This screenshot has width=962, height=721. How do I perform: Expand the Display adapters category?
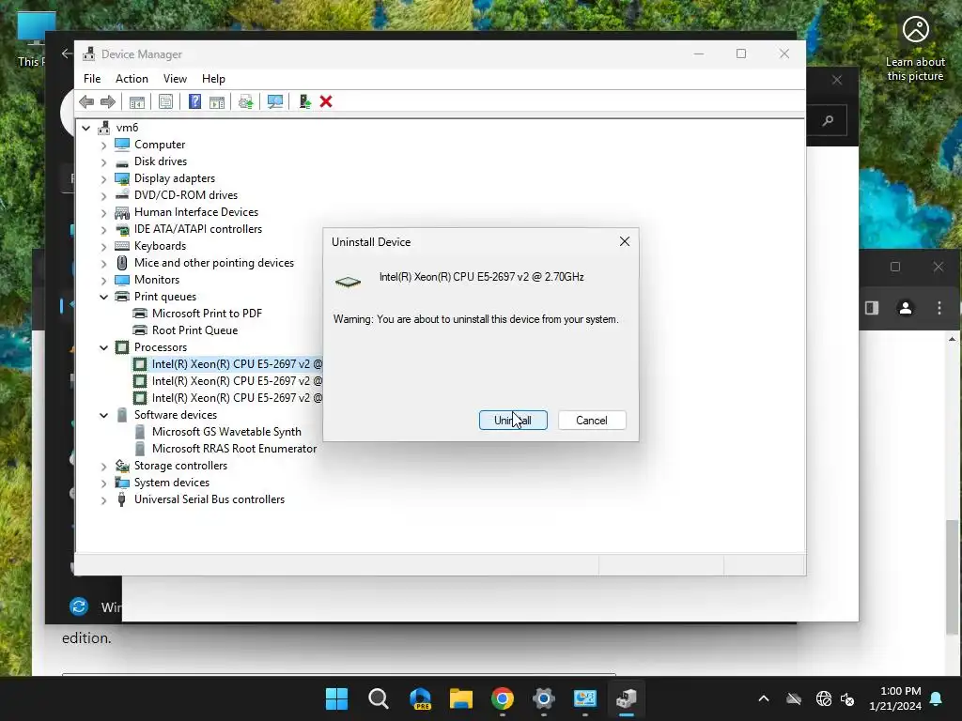click(x=103, y=179)
